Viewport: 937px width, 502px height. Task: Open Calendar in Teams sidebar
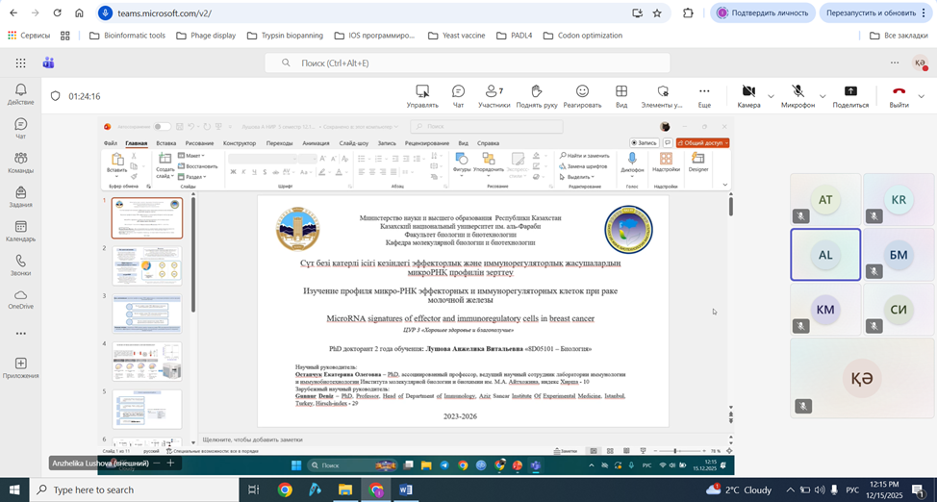click(x=20, y=231)
